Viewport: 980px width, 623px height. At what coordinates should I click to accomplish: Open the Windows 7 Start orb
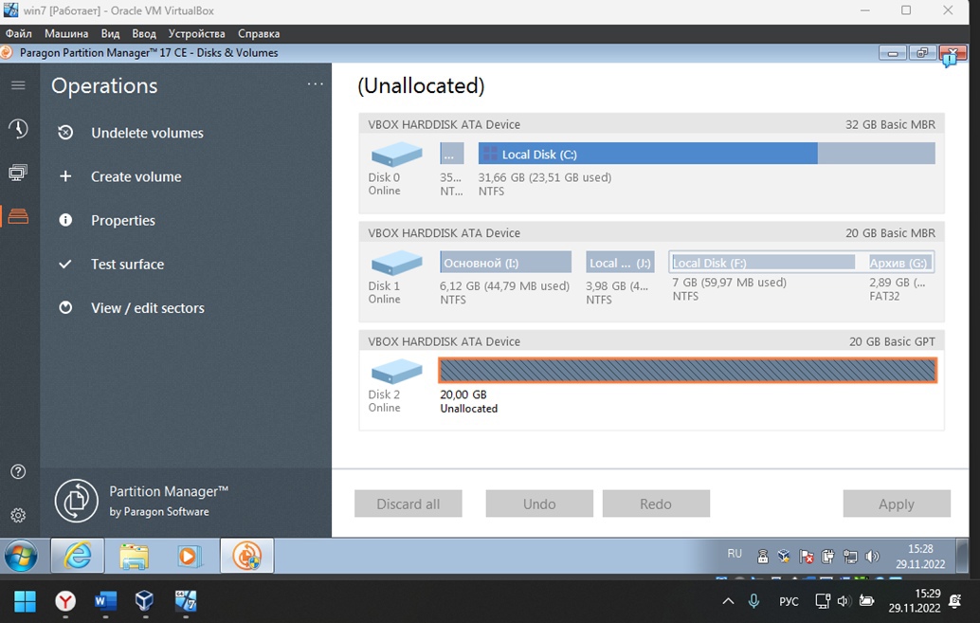click(x=21, y=556)
